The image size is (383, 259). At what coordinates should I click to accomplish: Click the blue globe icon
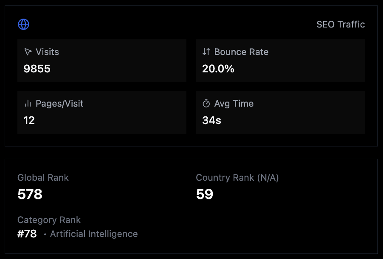click(x=24, y=25)
